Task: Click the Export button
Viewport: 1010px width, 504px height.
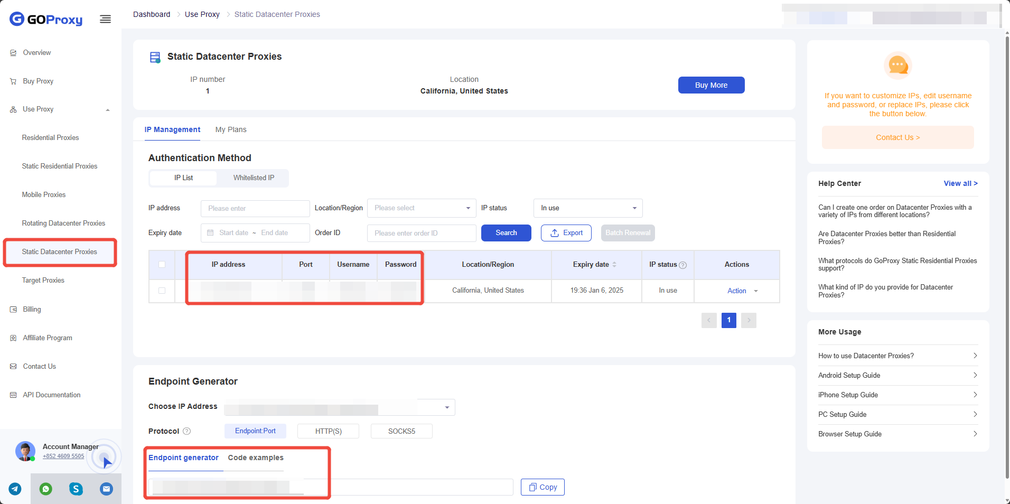Action: coord(566,233)
